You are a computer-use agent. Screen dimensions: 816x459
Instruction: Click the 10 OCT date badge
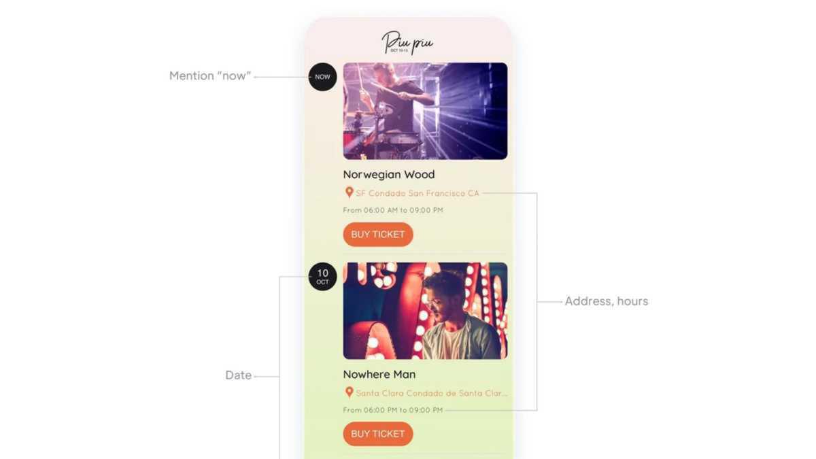pyautogui.click(x=322, y=277)
